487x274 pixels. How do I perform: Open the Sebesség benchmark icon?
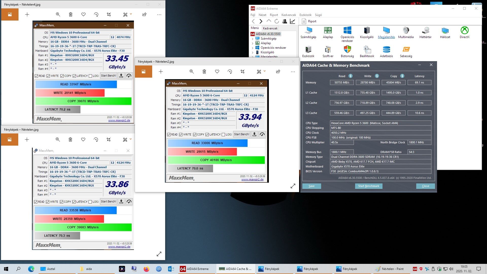coord(406,52)
